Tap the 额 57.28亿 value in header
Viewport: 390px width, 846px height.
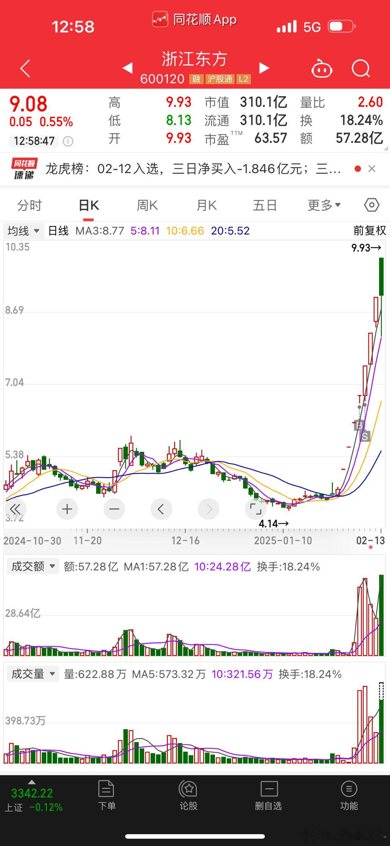coord(359,138)
